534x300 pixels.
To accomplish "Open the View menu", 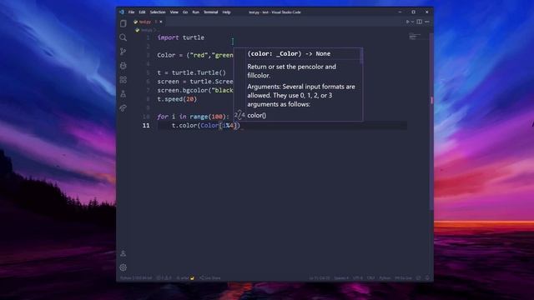I will tap(174, 12).
